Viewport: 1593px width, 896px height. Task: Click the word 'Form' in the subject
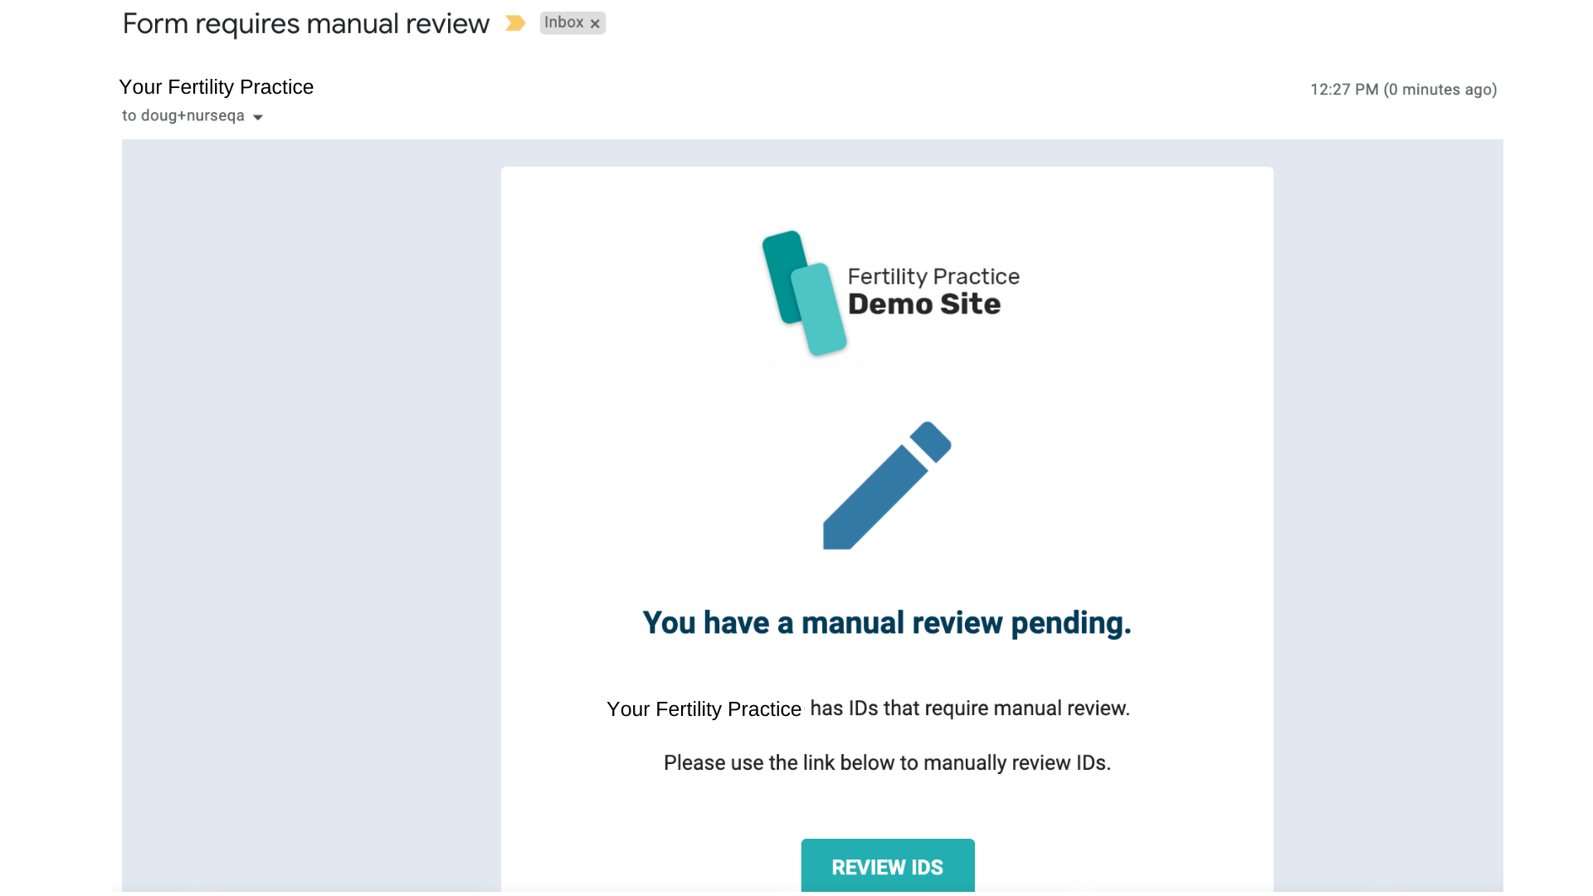(x=155, y=24)
